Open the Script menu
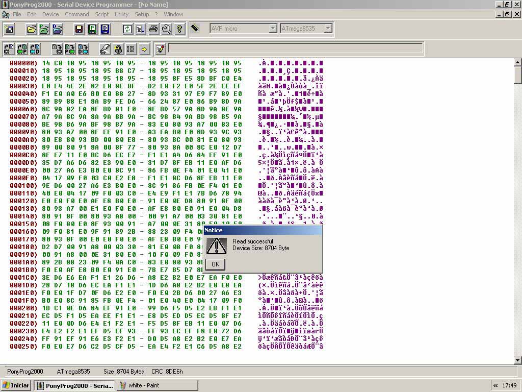This screenshot has height=392, width=522. (102, 14)
